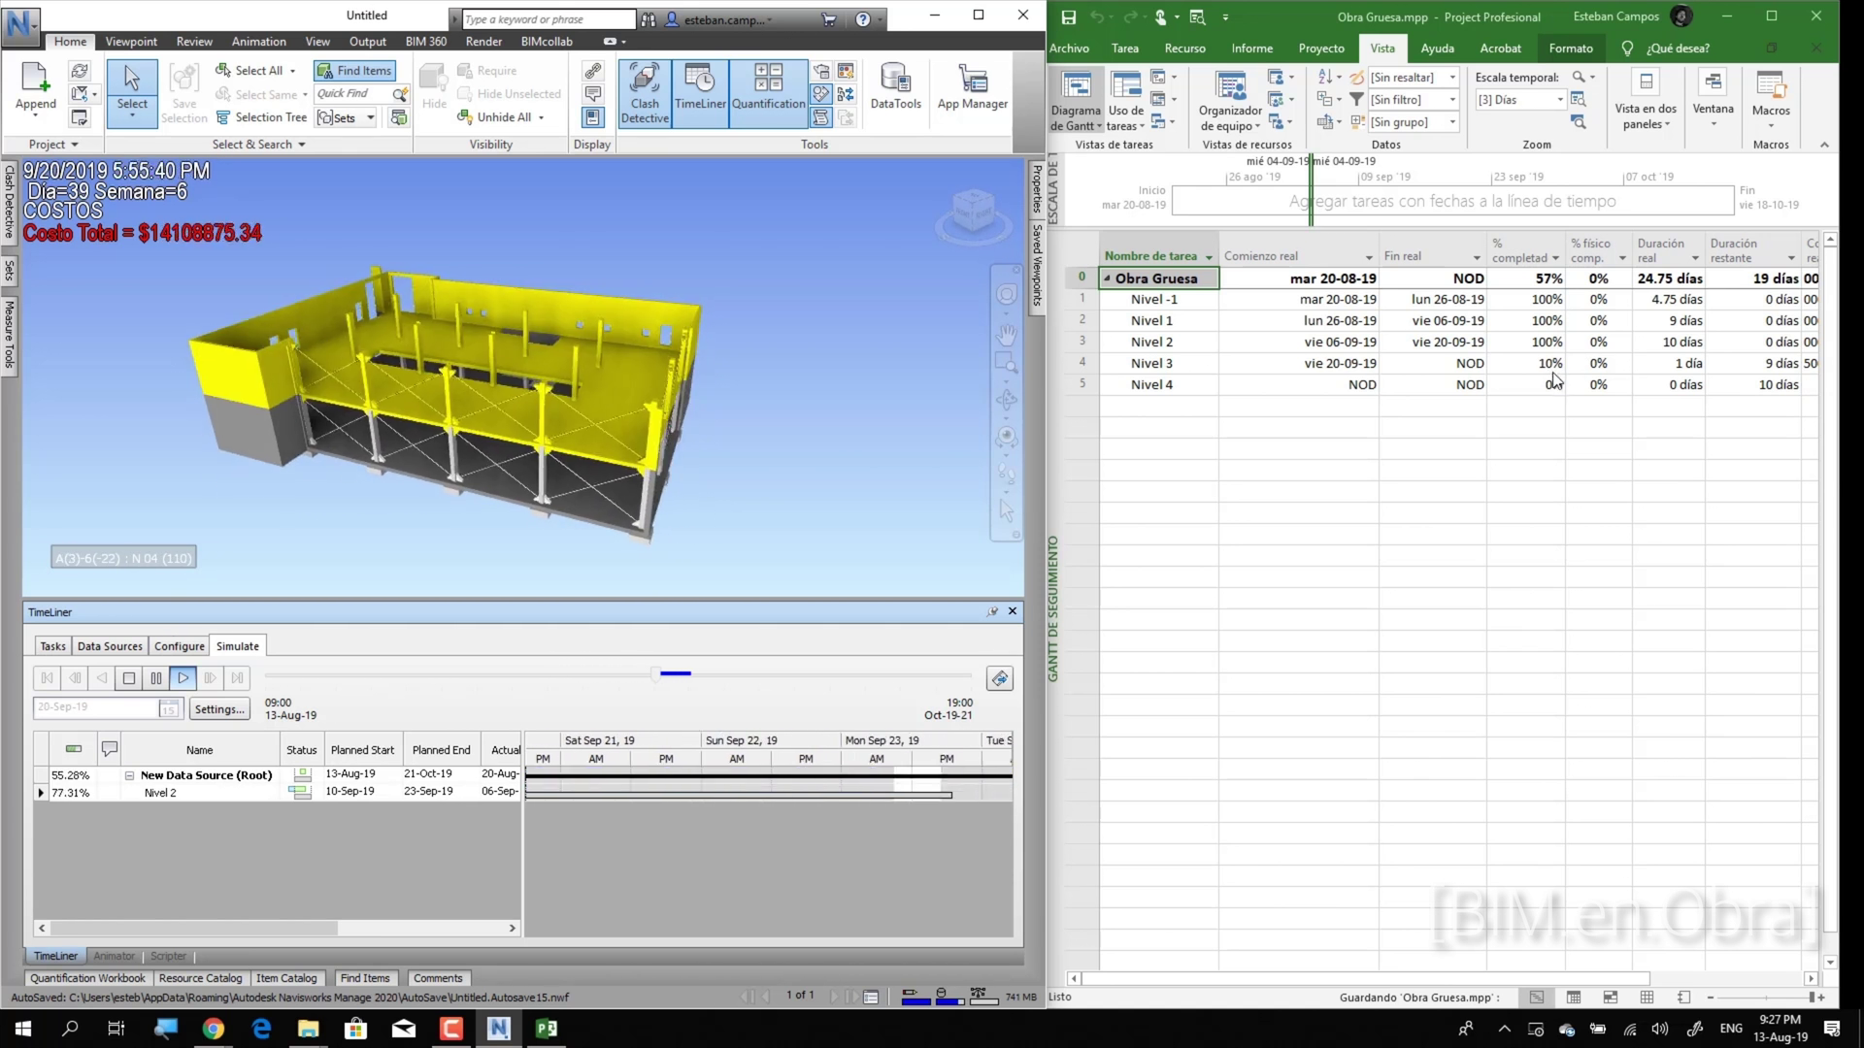Viewport: 1864px width, 1048px height.
Task: Open the Clash Detective tool
Action: click(645, 93)
